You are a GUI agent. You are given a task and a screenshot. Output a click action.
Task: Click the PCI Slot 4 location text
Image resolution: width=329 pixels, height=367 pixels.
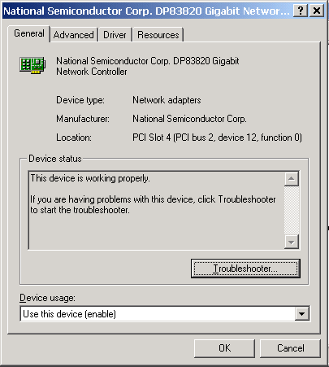click(x=217, y=138)
